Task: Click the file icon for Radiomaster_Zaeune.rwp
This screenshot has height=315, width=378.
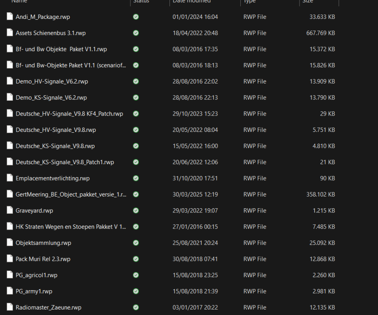Action: pyautogui.click(x=10, y=307)
